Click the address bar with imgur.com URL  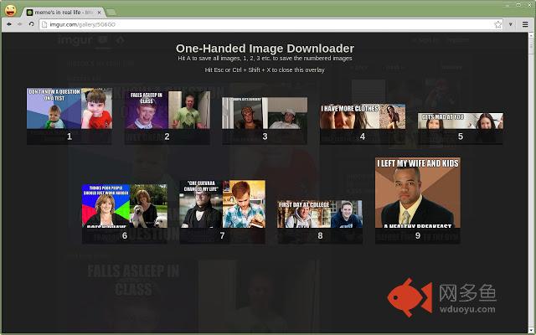click(x=271, y=24)
